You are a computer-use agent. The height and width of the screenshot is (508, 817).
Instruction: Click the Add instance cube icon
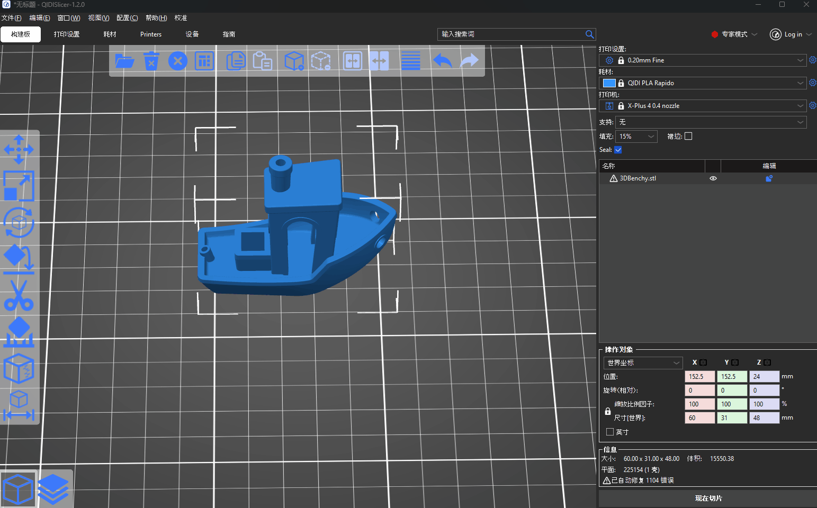point(294,61)
